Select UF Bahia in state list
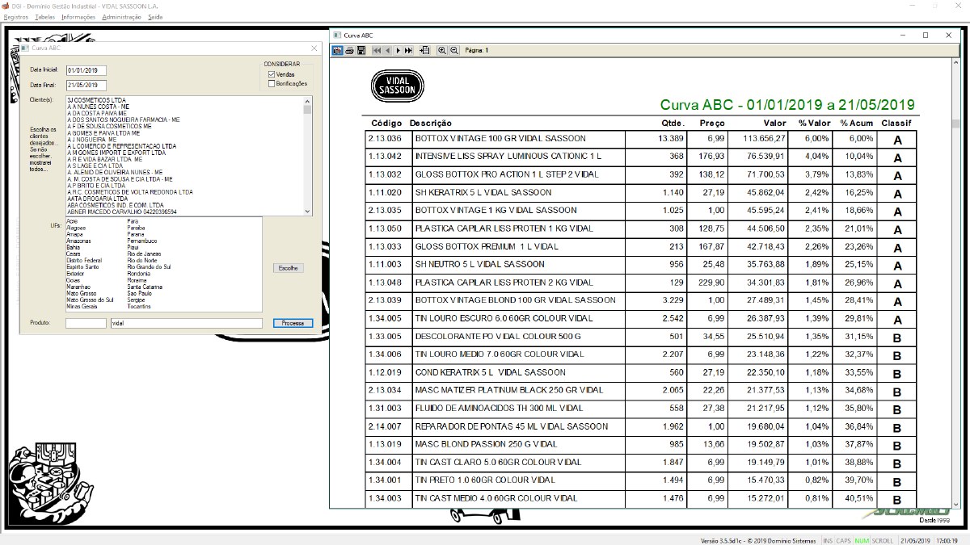 pos(74,247)
